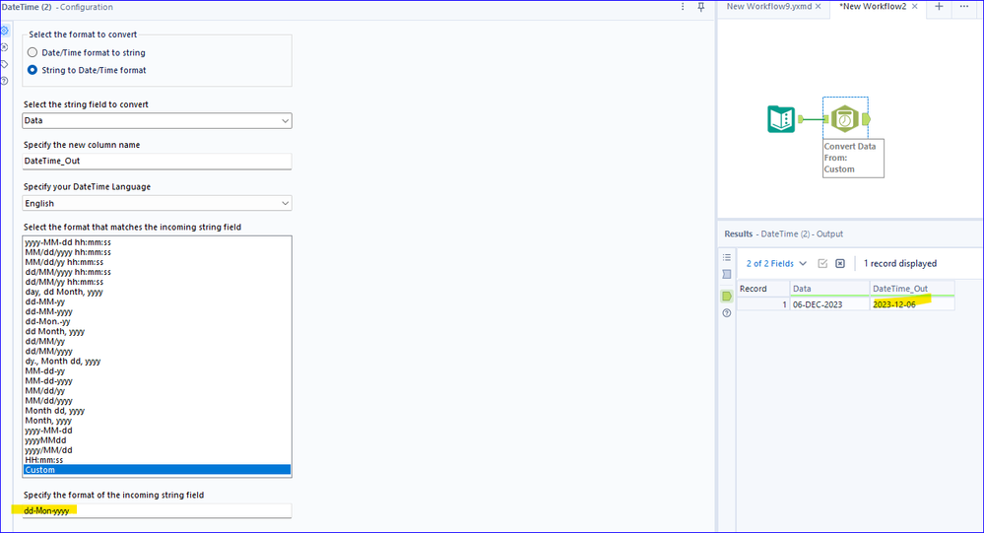984x533 pixels.
Task: Add a new workflow tab
Action: click(x=939, y=6)
